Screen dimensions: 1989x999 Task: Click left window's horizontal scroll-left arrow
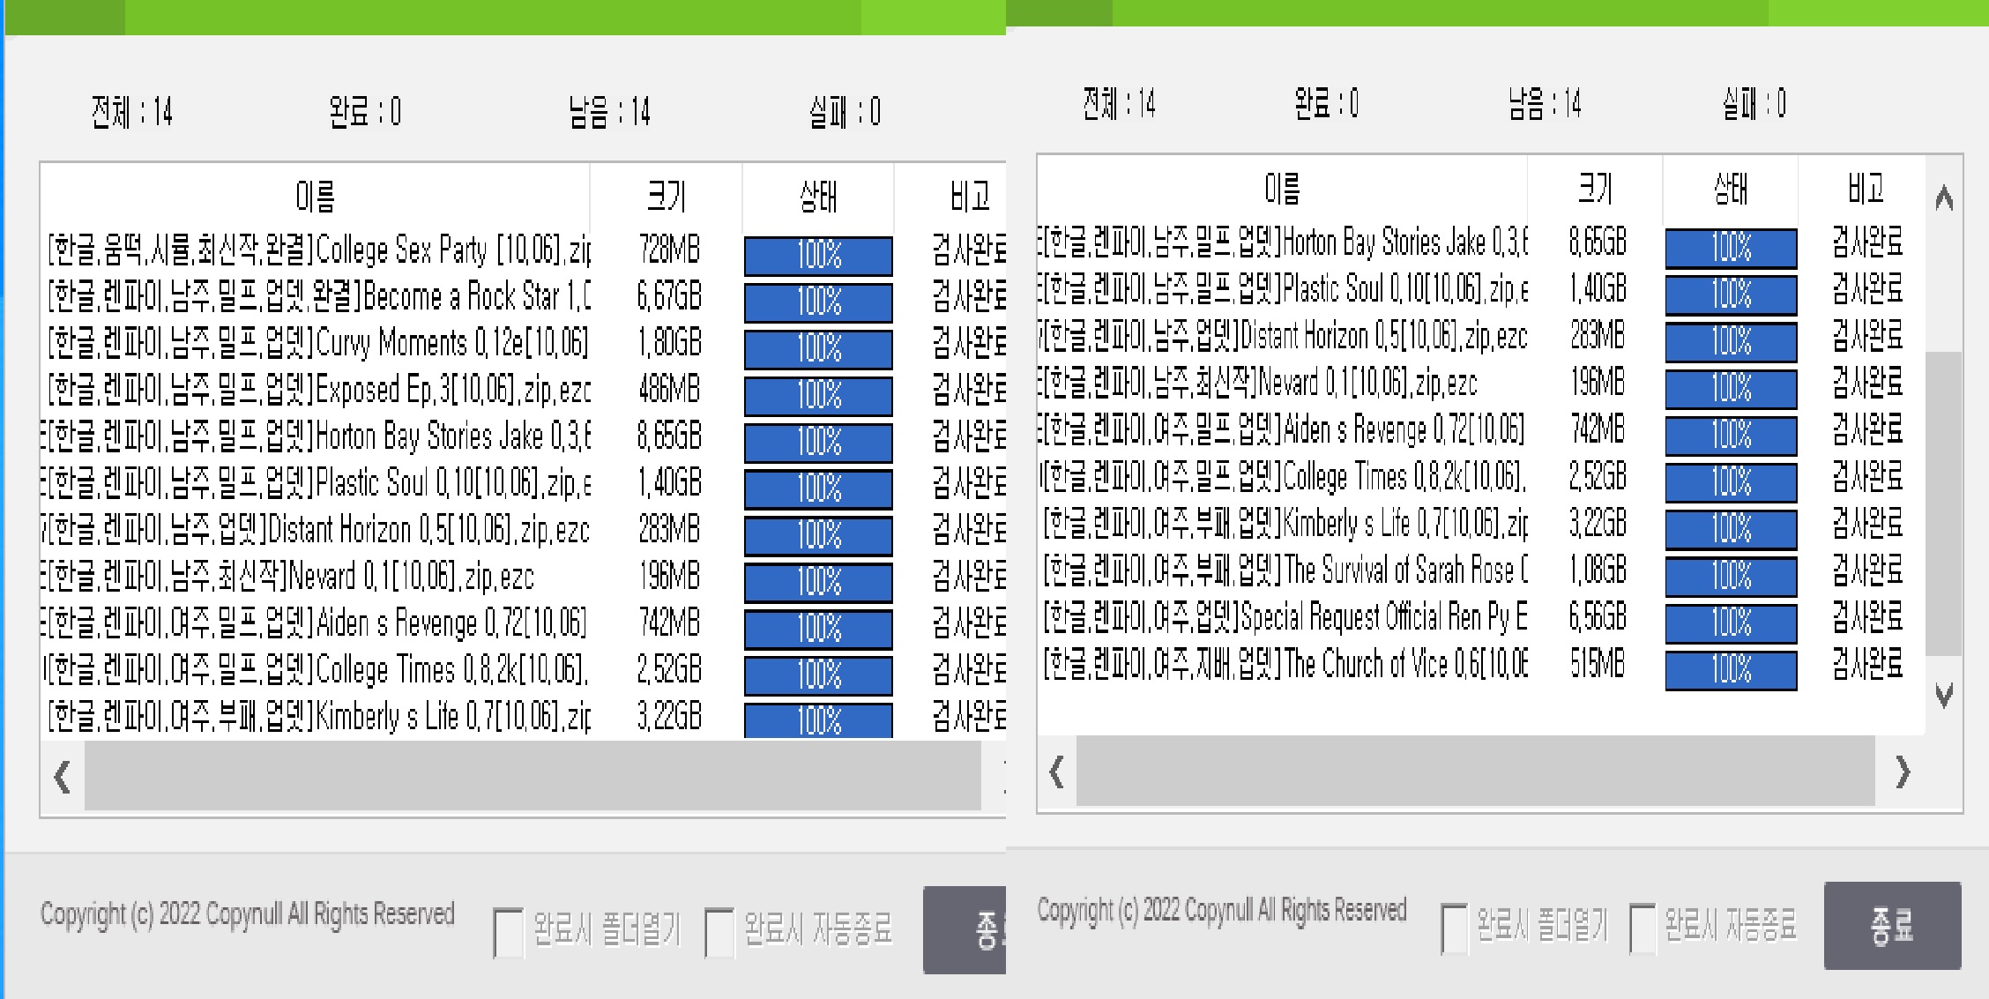click(x=62, y=777)
